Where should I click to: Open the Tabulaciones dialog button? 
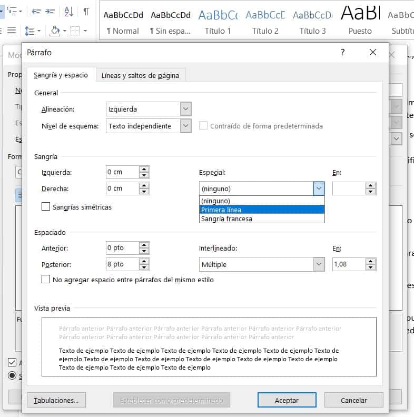(x=56, y=400)
